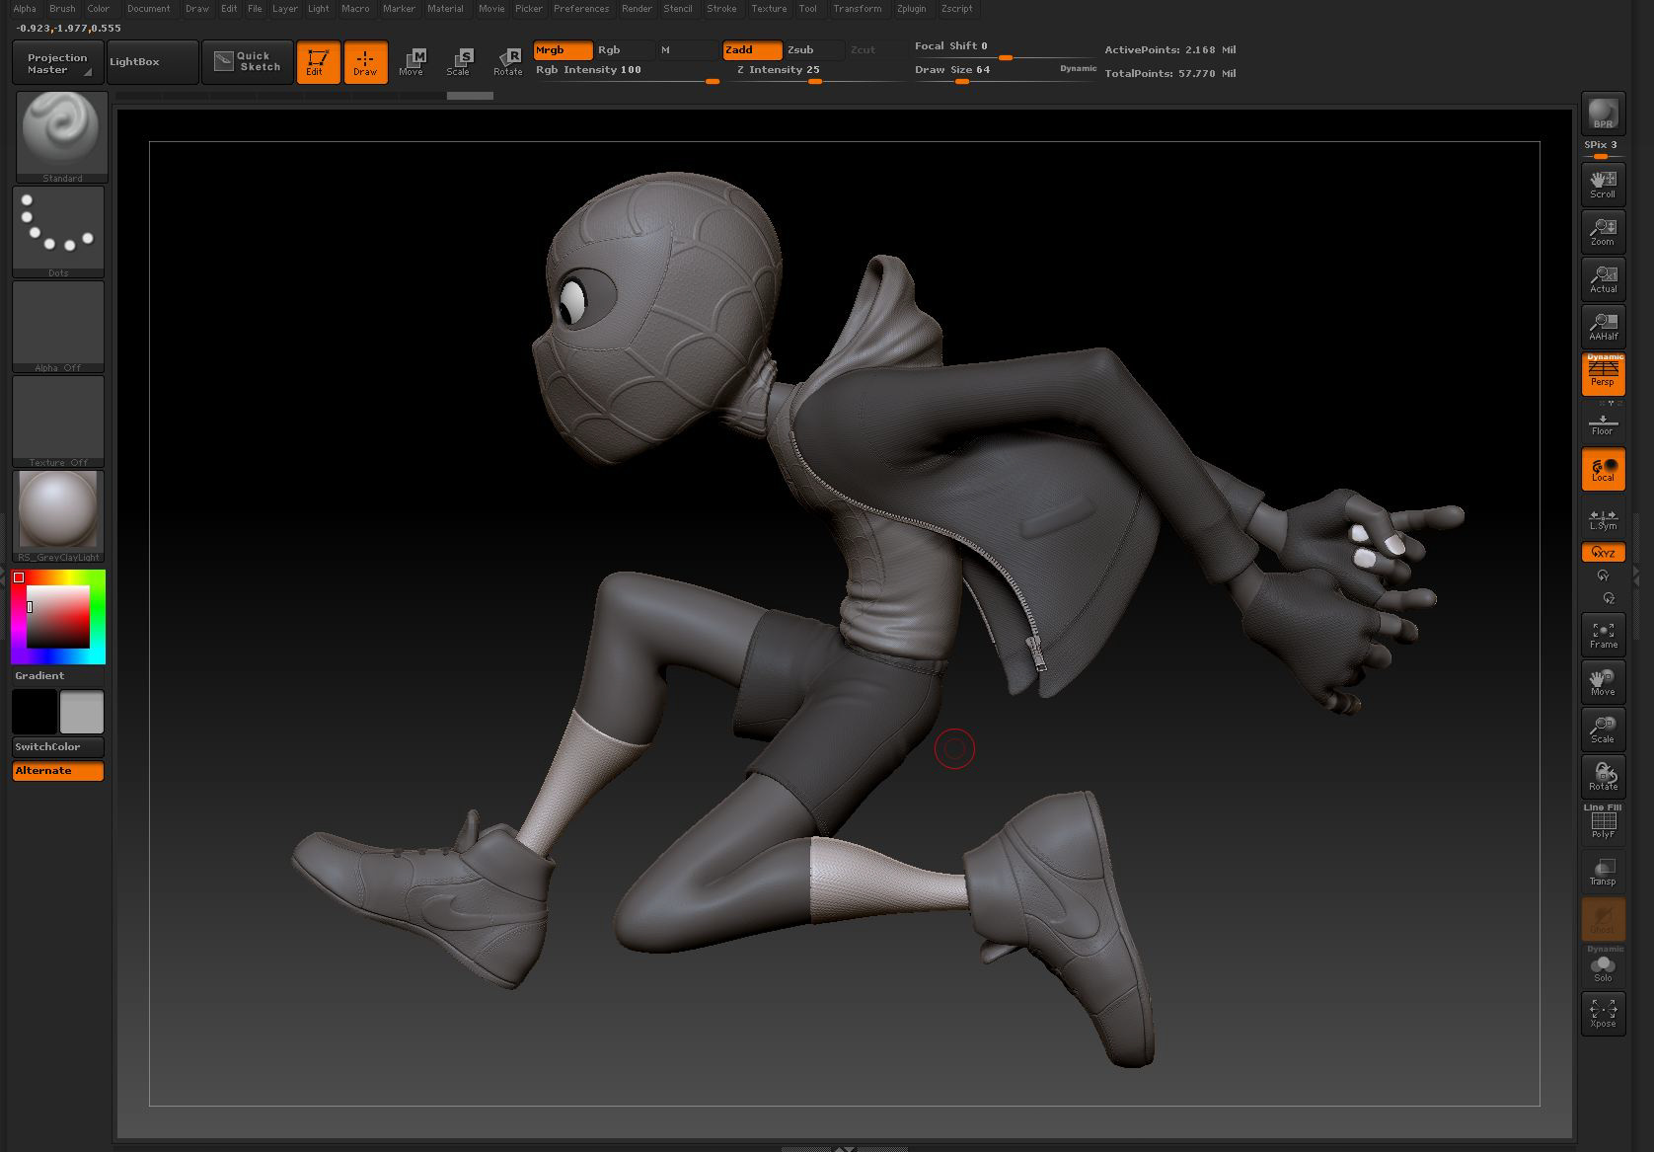Open the Render menu
Image resolution: width=1654 pixels, height=1152 pixels.
point(637,9)
